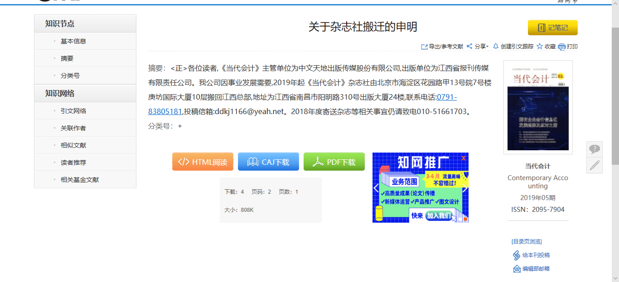
Task: Click the printer icon to print
Action: click(x=562, y=47)
